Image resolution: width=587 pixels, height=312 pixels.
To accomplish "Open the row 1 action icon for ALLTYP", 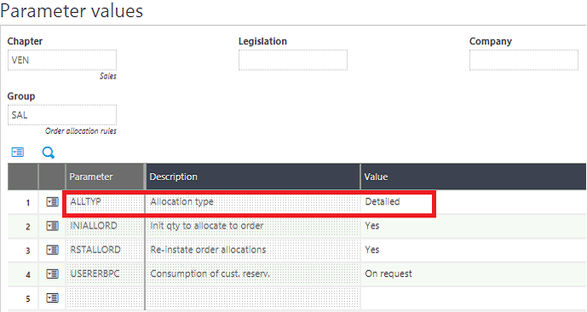I will (52, 202).
